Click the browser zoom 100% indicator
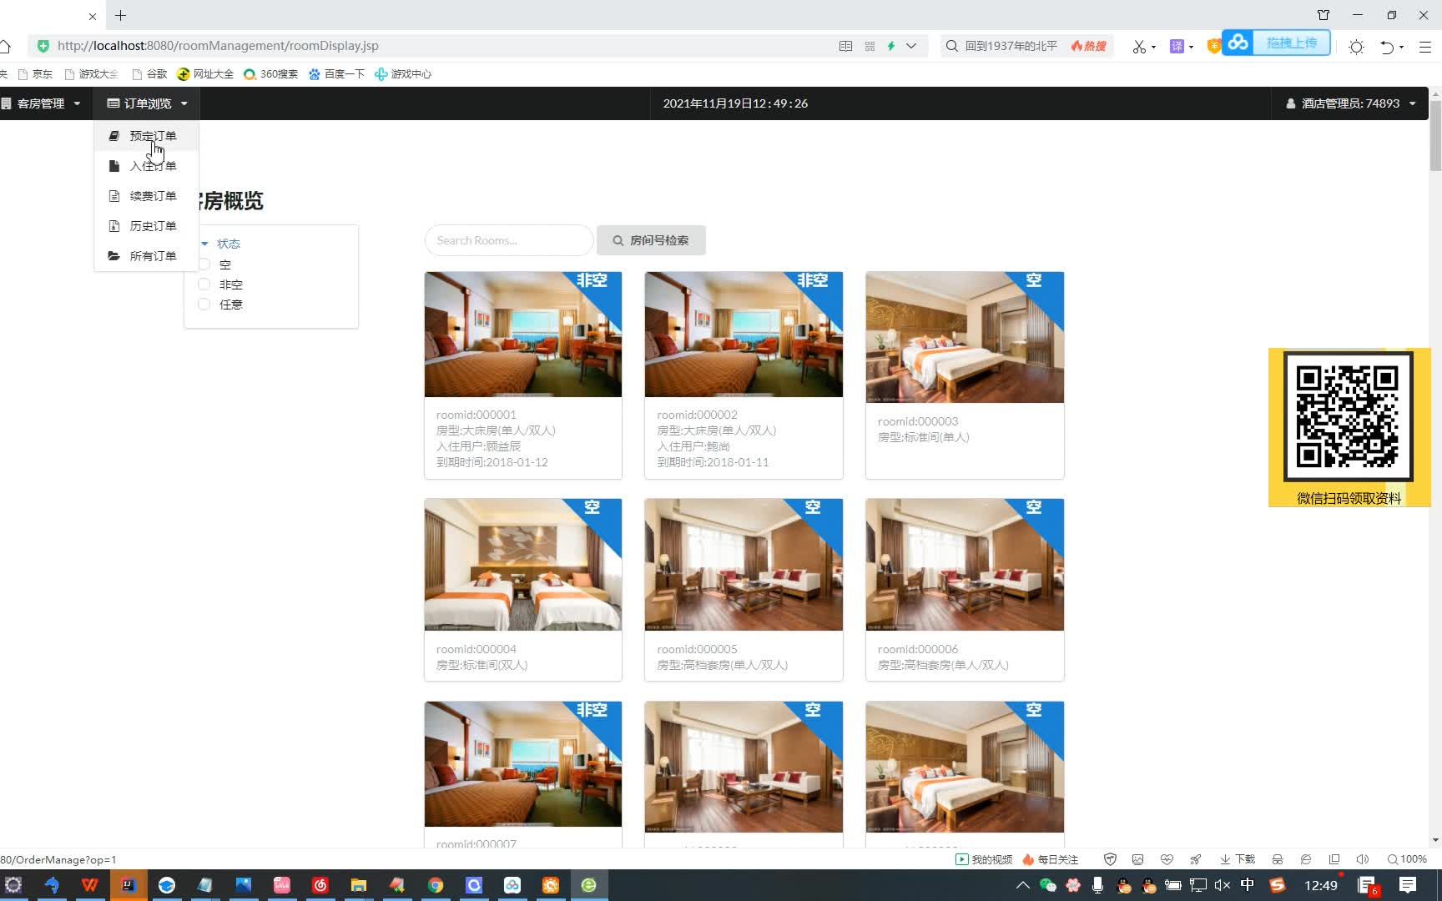Image resolution: width=1442 pixels, height=901 pixels. click(x=1407, y=859)
